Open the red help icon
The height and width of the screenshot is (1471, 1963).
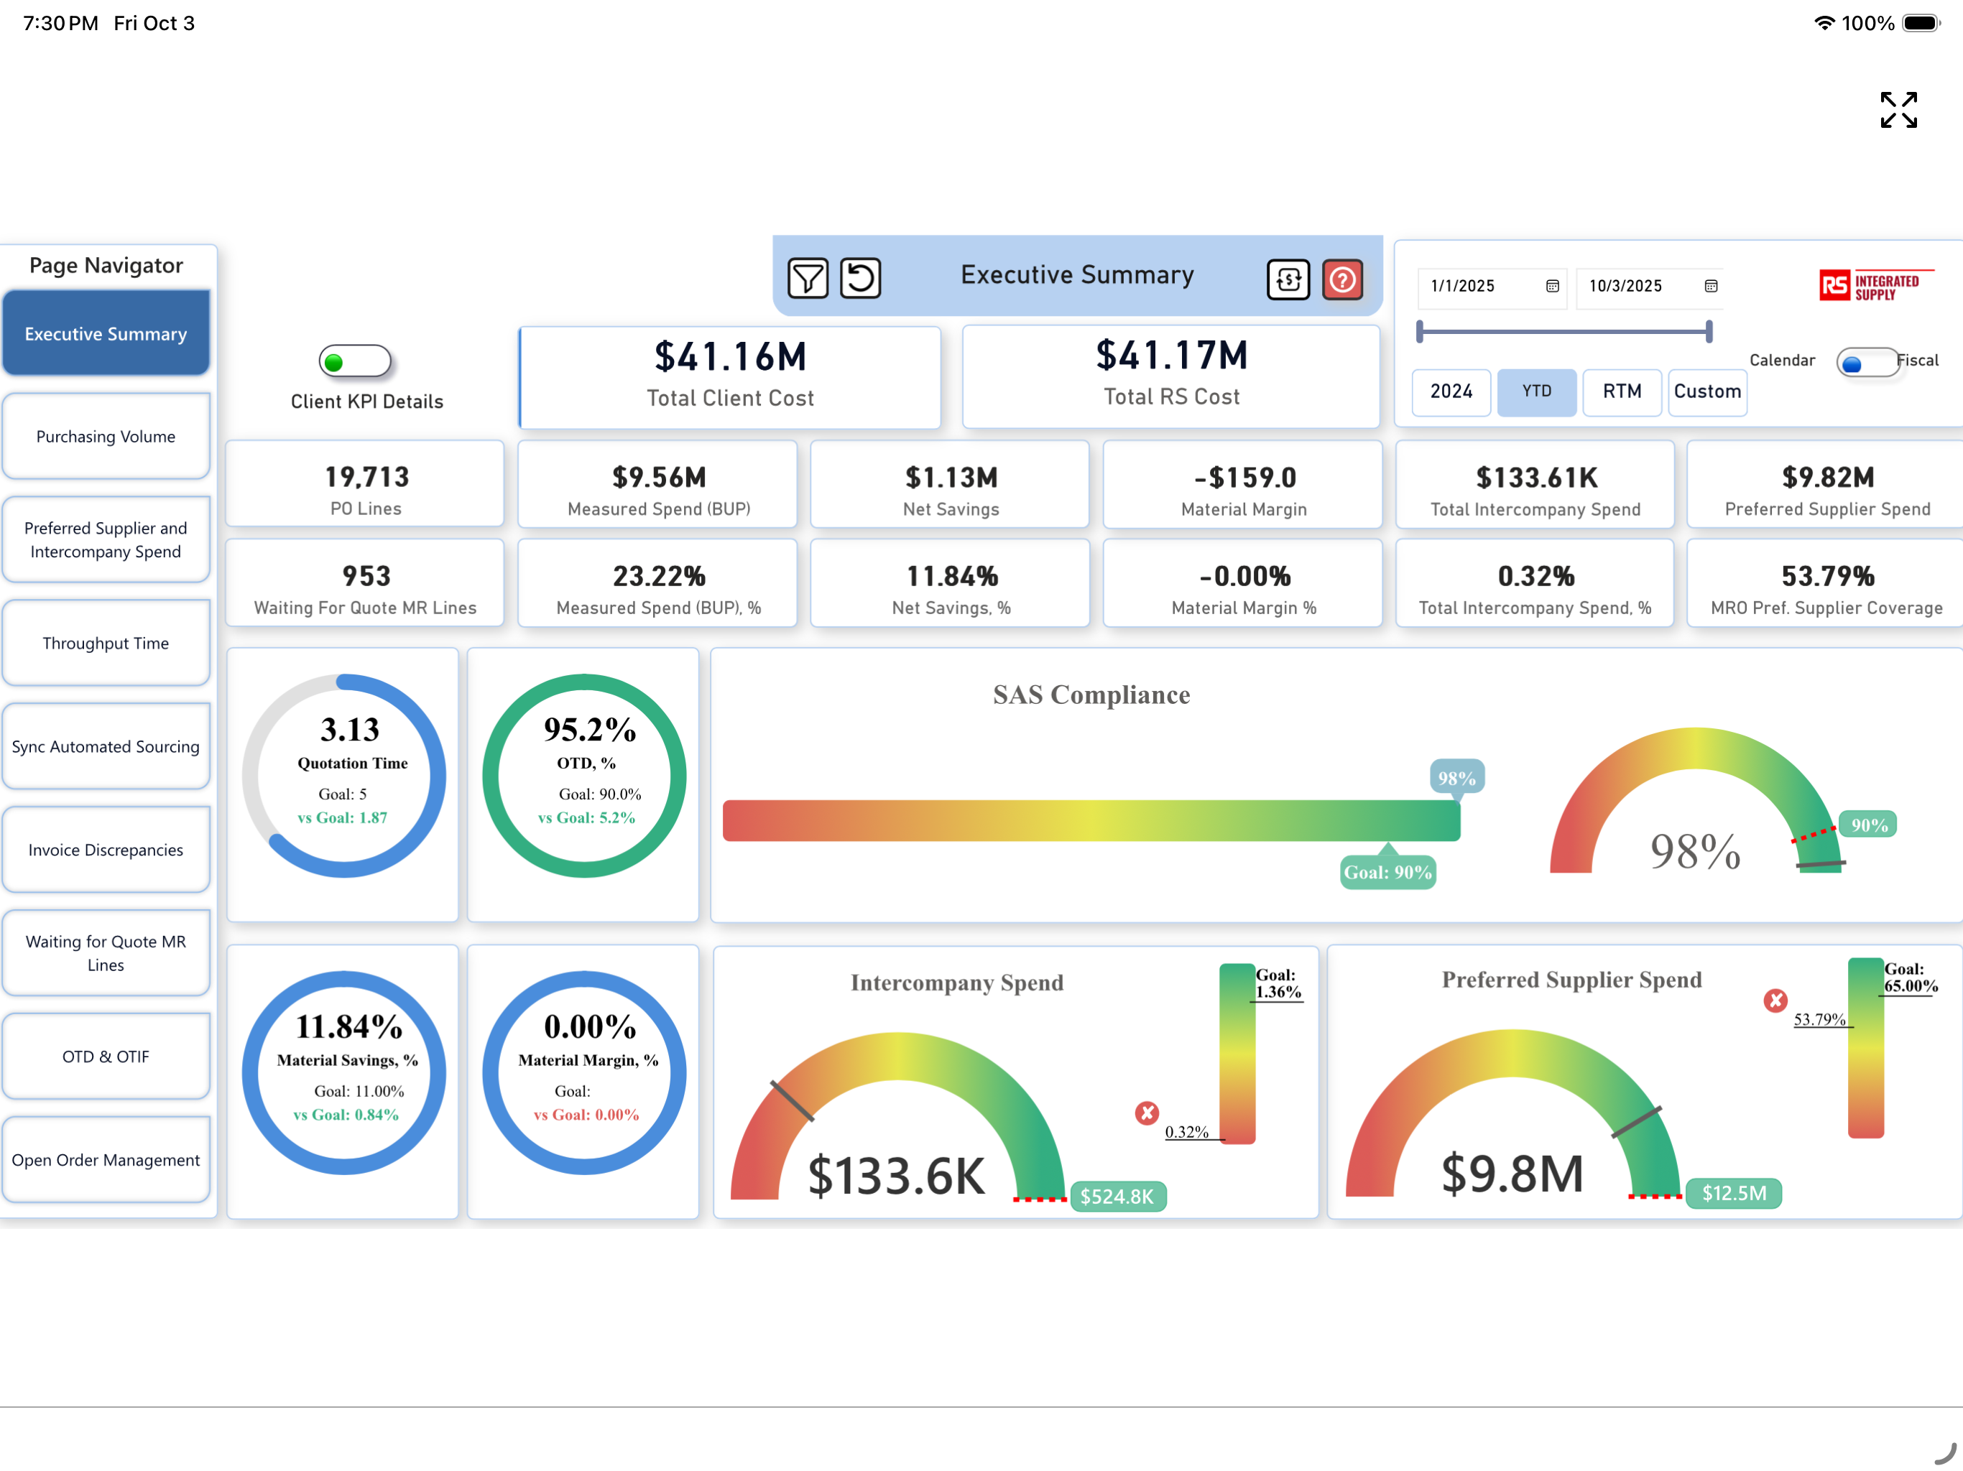tap(1341, 279)
